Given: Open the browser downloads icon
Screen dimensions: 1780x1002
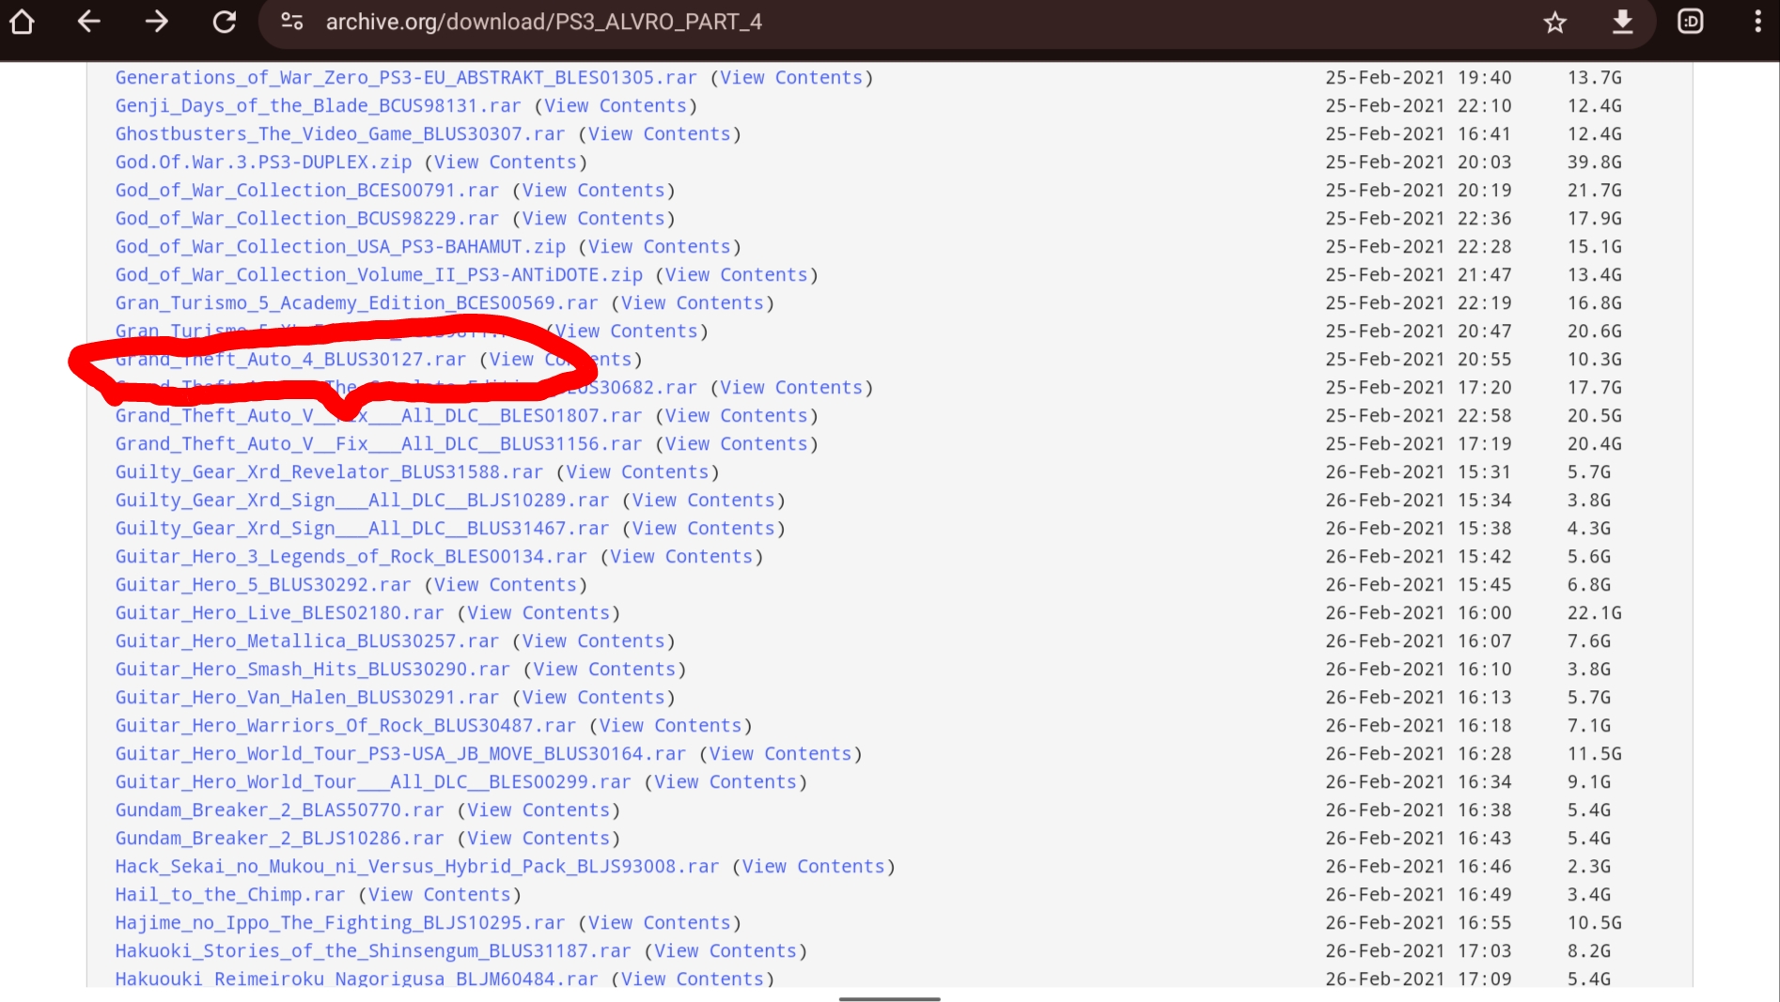Looking at the screenshot, I should (x=1623, y=22).
